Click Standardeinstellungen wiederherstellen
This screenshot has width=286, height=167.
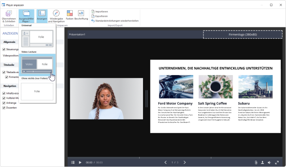[115, 21]
